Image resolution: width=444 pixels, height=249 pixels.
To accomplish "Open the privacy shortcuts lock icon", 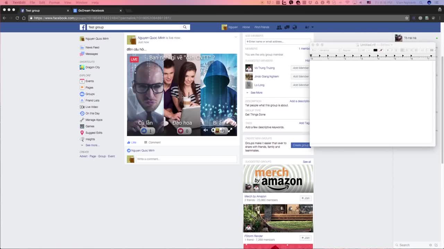I will pyautogui.click(x=307, y=27).
